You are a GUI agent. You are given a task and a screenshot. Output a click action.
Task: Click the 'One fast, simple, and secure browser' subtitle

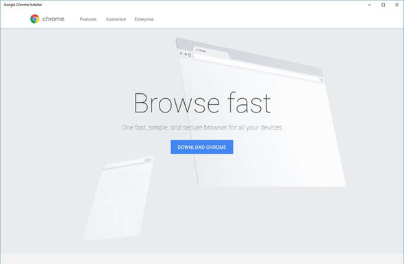pyautogui.click(x=202, y=128)
